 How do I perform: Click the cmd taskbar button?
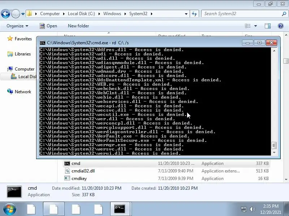120,209
